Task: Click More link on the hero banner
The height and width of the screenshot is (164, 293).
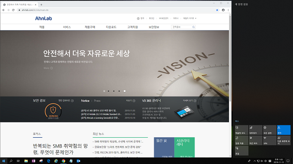Action: [x=48, y=68]
